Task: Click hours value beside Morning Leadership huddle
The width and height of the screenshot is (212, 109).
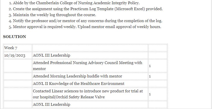Action: (150, 76)
